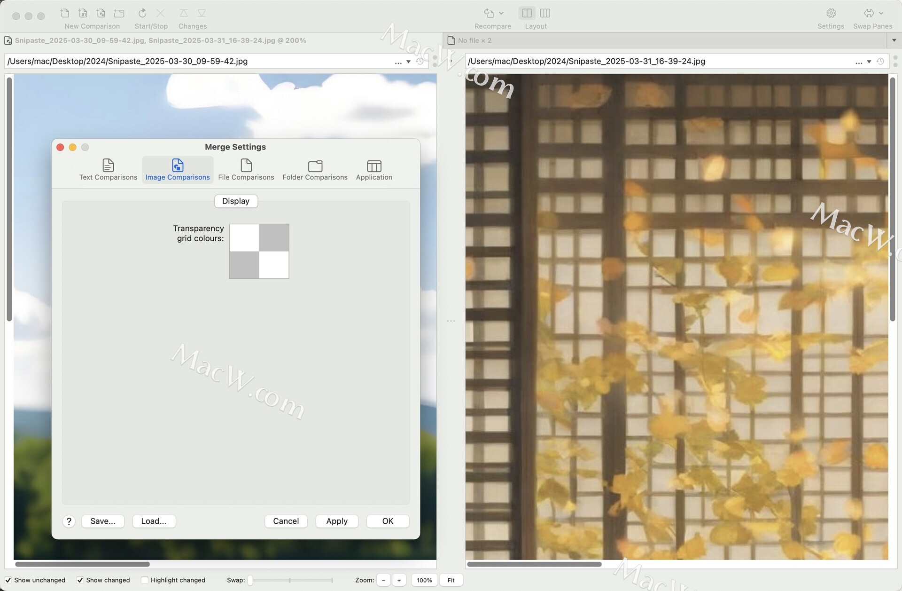Open the Display section popup
The image size is (902, 591).
click(x=236, y=201)
